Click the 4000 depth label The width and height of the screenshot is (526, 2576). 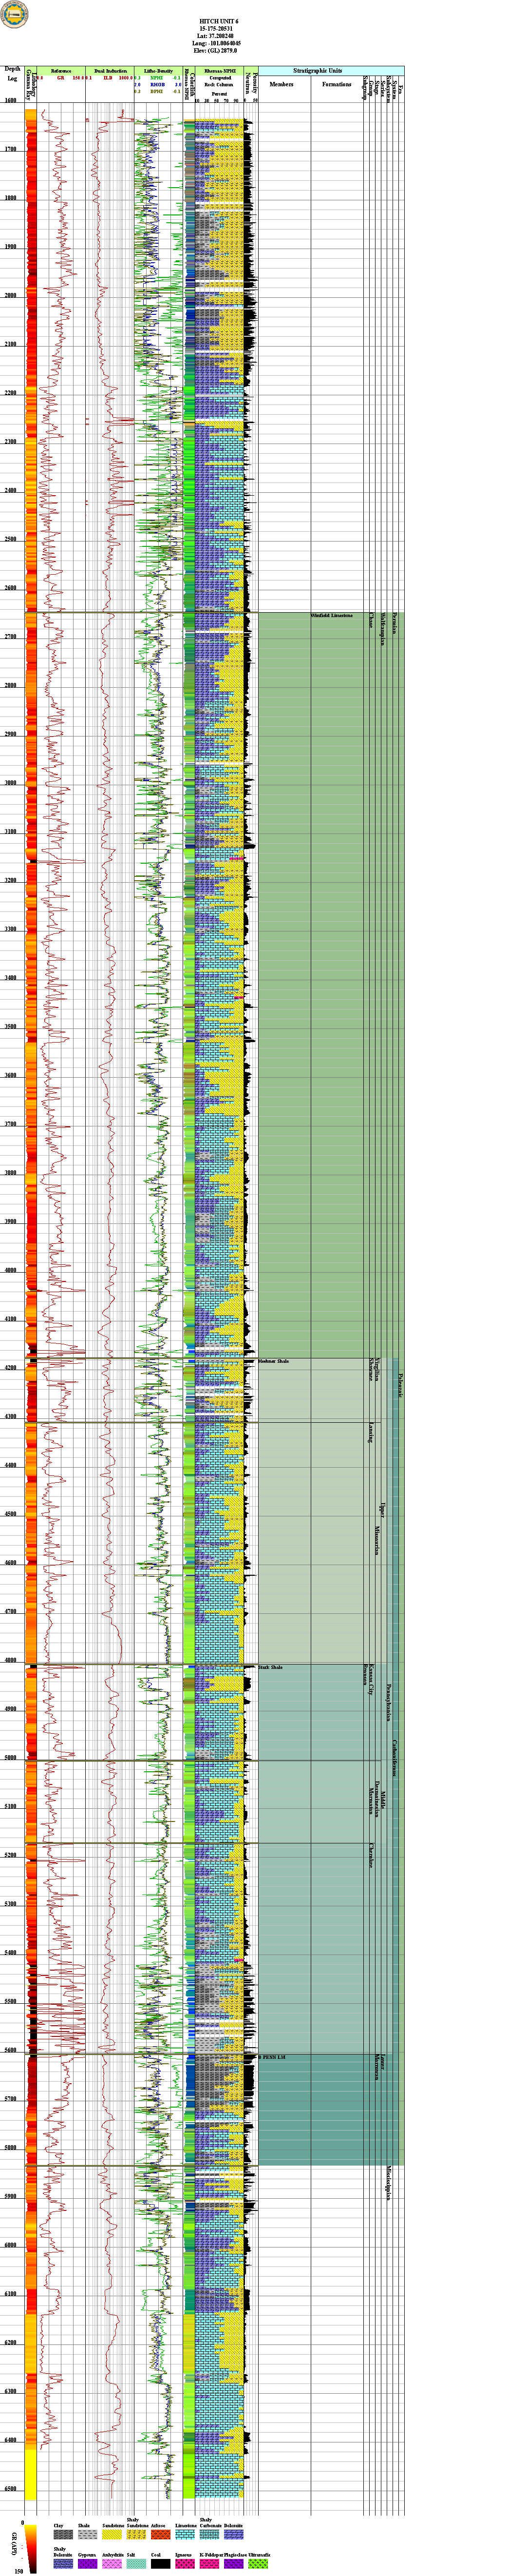(10, 1270)
